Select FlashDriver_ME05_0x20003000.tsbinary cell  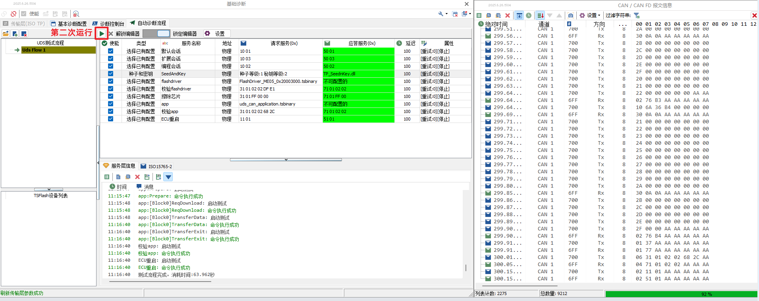280,81
